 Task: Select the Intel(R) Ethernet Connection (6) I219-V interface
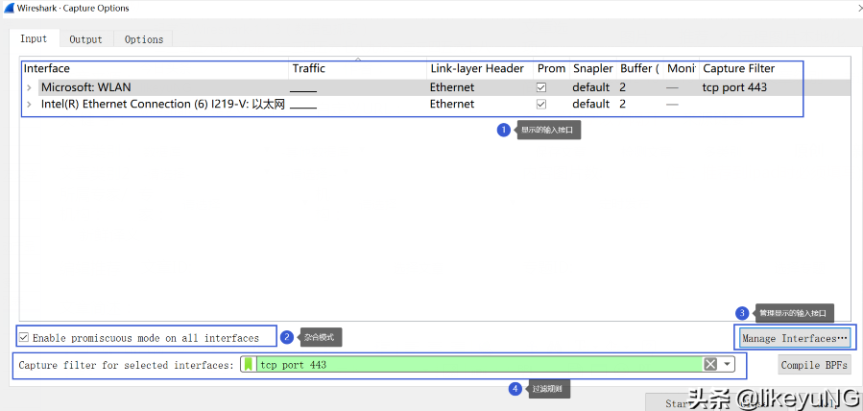(x=163, y=104)
